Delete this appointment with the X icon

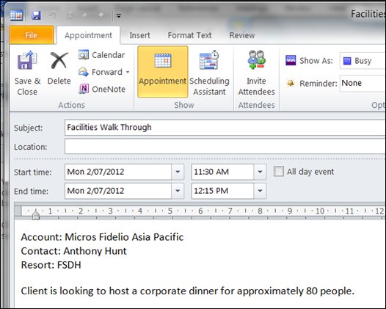59,68
